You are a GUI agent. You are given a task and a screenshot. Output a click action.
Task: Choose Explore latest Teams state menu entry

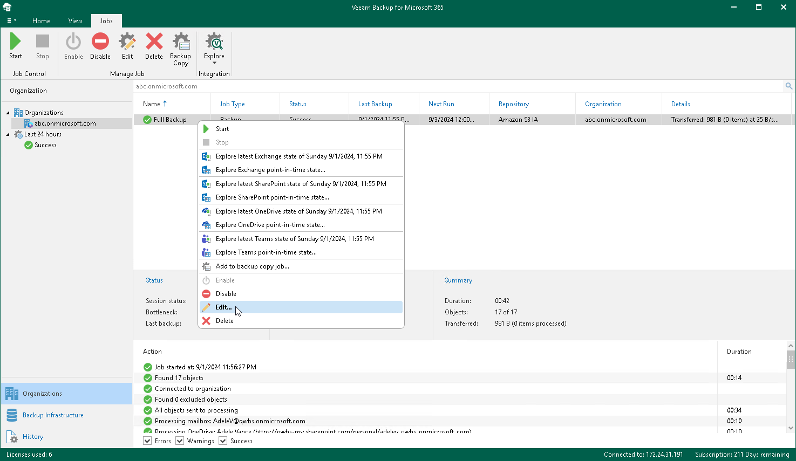tap(301, 239)
